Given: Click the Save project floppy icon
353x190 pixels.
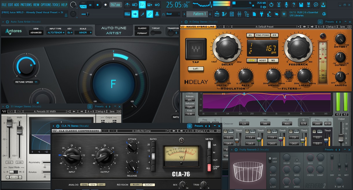Looking at the screenshot, I should coord(301,5).
